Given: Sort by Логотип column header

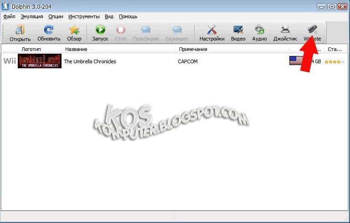Looking at the screenshot, I should click(x=39, y=49).
